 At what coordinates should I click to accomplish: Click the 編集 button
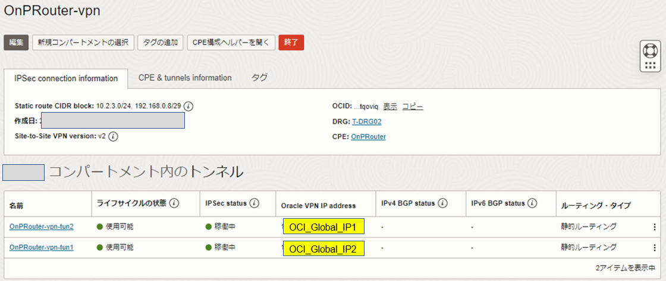(16, 42)
